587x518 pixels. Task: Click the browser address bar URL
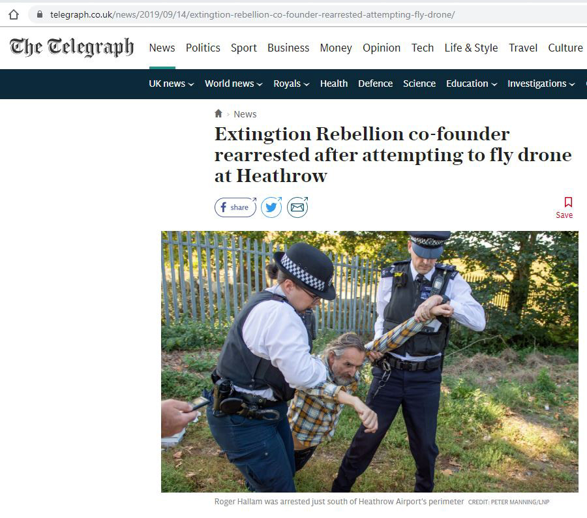(x=252, y=14)
